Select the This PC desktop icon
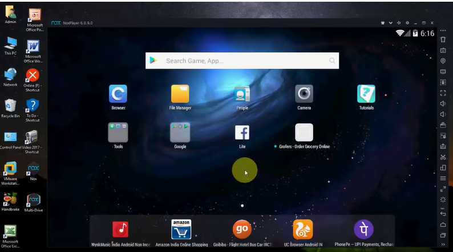 [x=10, y=46]
